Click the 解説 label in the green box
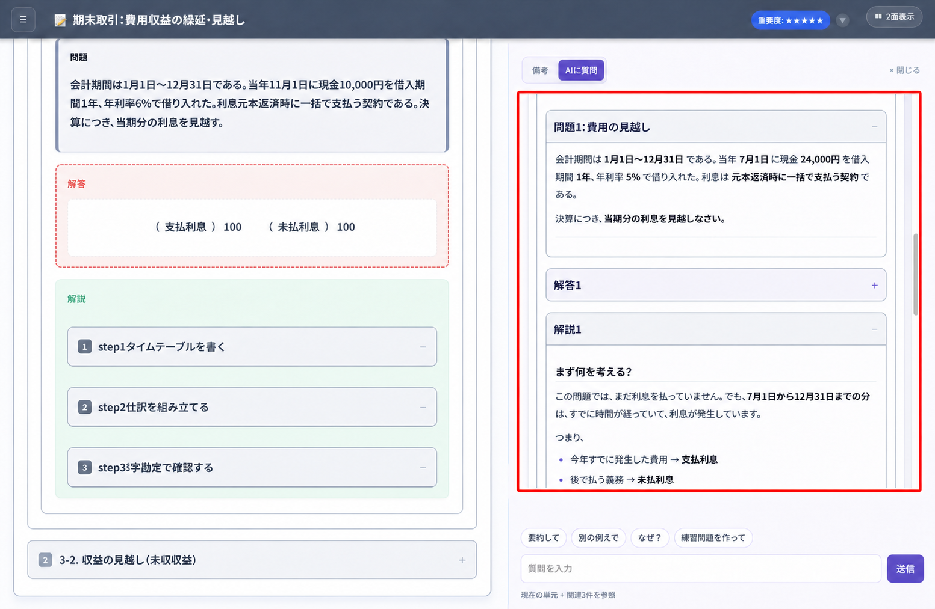935x609 pixels. [x=76, y=299]
